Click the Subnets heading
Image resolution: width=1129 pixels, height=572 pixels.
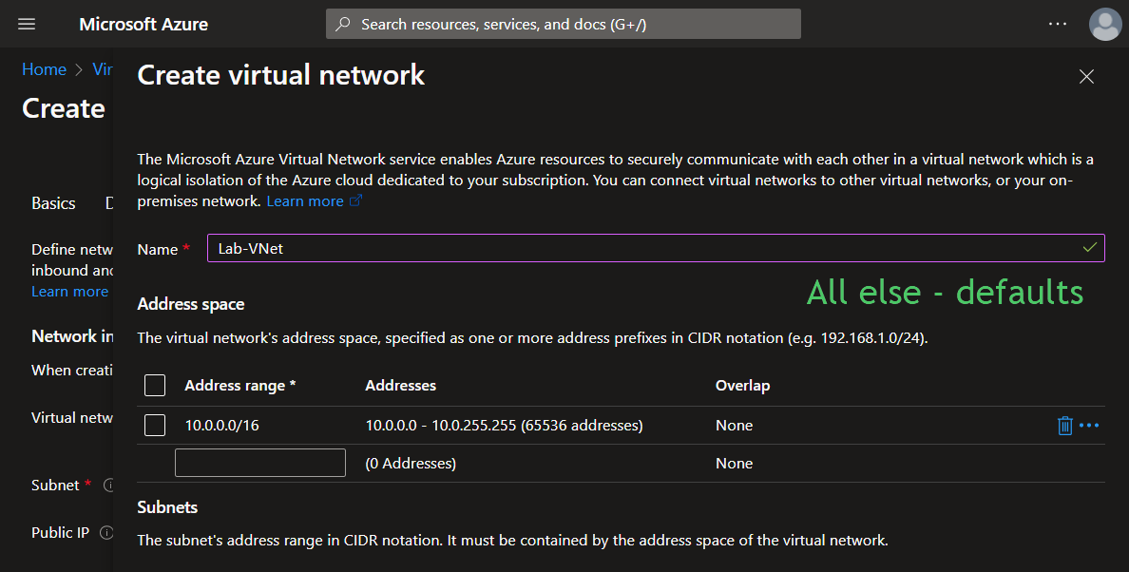tap(167, 507)
